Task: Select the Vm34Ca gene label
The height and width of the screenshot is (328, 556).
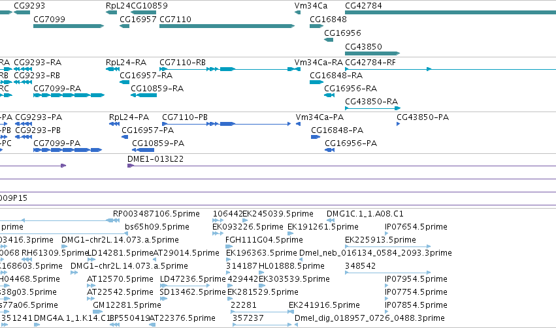Action: coord(310,6)
